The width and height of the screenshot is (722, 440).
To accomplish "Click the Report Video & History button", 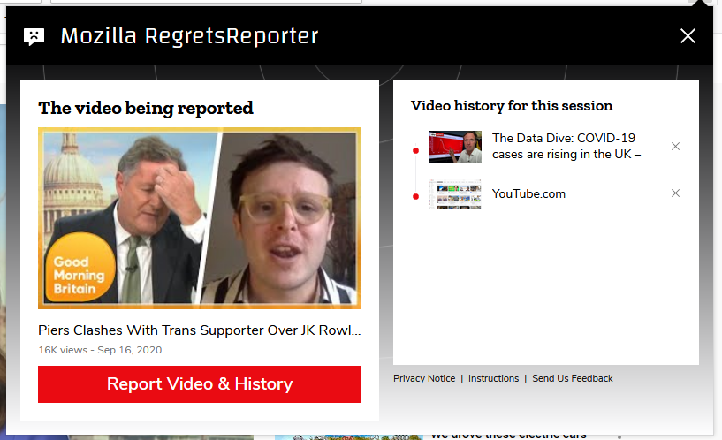I will tap(200, 384).
